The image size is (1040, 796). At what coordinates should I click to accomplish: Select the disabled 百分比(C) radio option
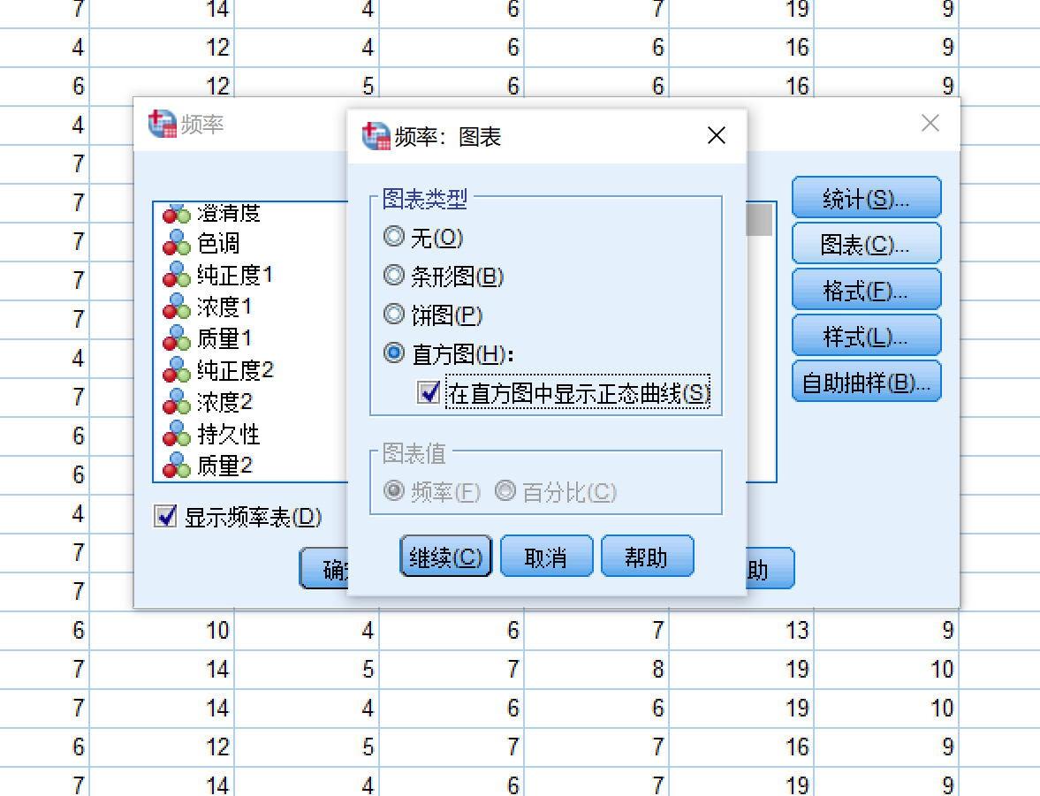coord(505,491)
